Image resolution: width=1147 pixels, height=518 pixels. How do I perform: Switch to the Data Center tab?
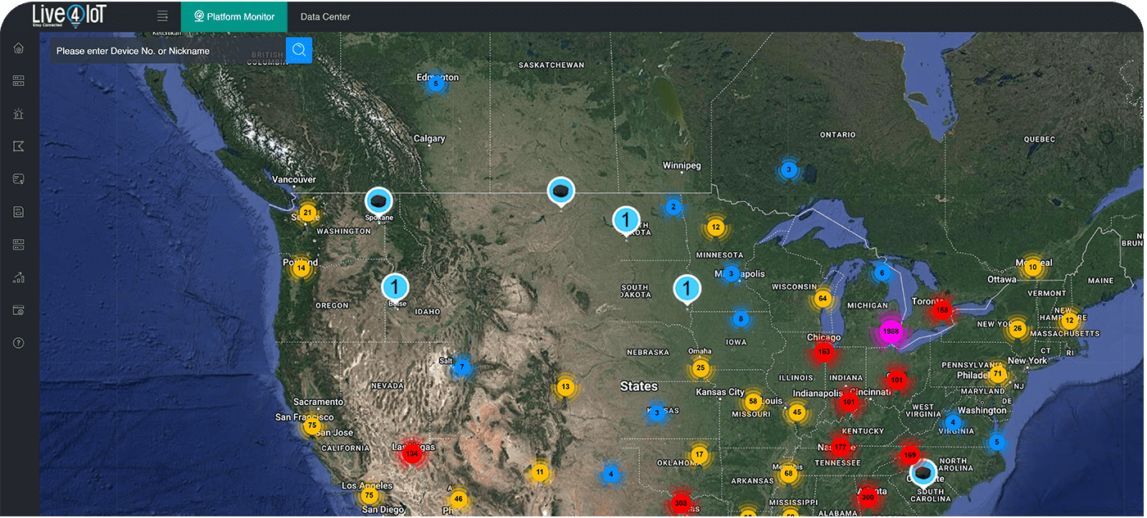pyautogui.click(x=324, y=16)
